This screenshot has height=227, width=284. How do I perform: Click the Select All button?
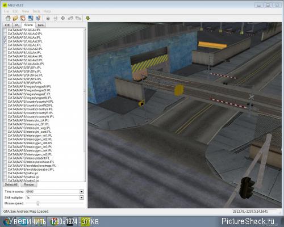11,184
